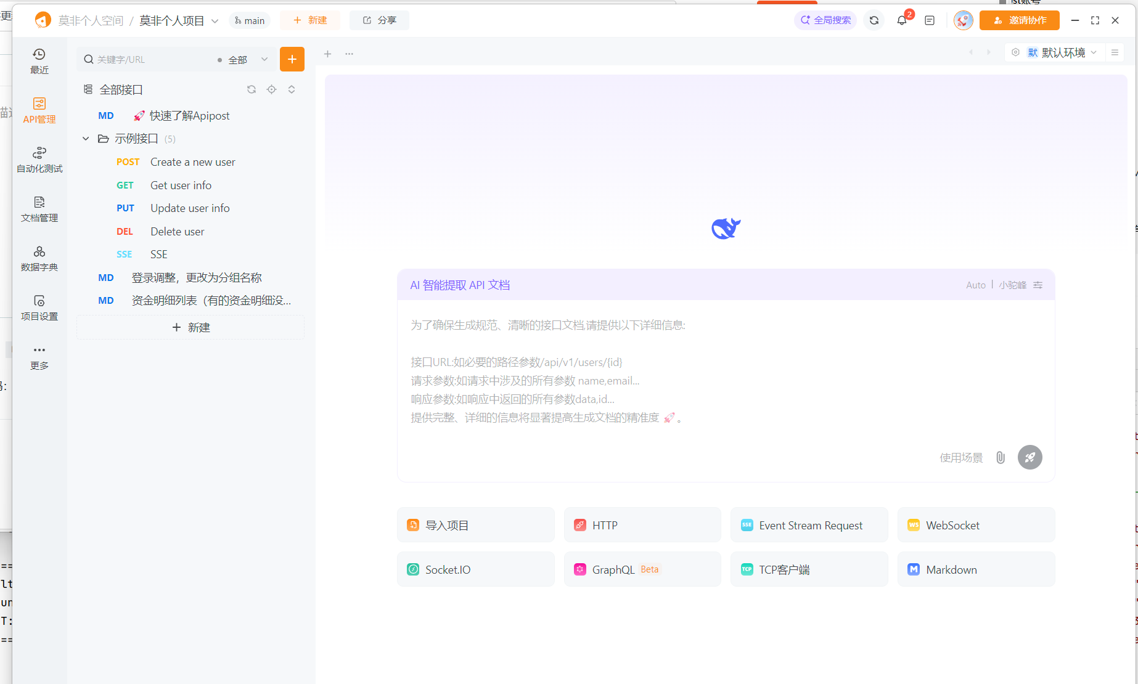Viewport: 1138px width, 684px height.
Task: Open 项目设置 from the left sidebar
Action: coord(39,307)
